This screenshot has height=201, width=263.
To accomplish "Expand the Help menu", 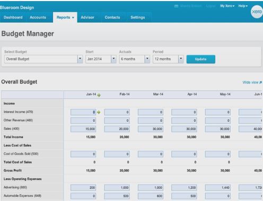I will [x=243, y=6].
